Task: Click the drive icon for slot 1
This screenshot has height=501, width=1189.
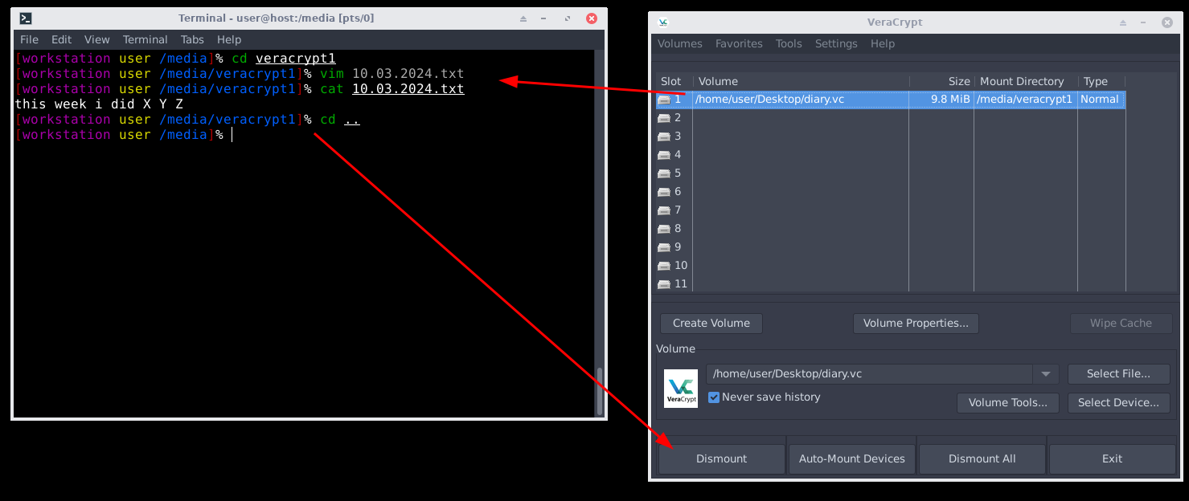Action: point(664,100)
